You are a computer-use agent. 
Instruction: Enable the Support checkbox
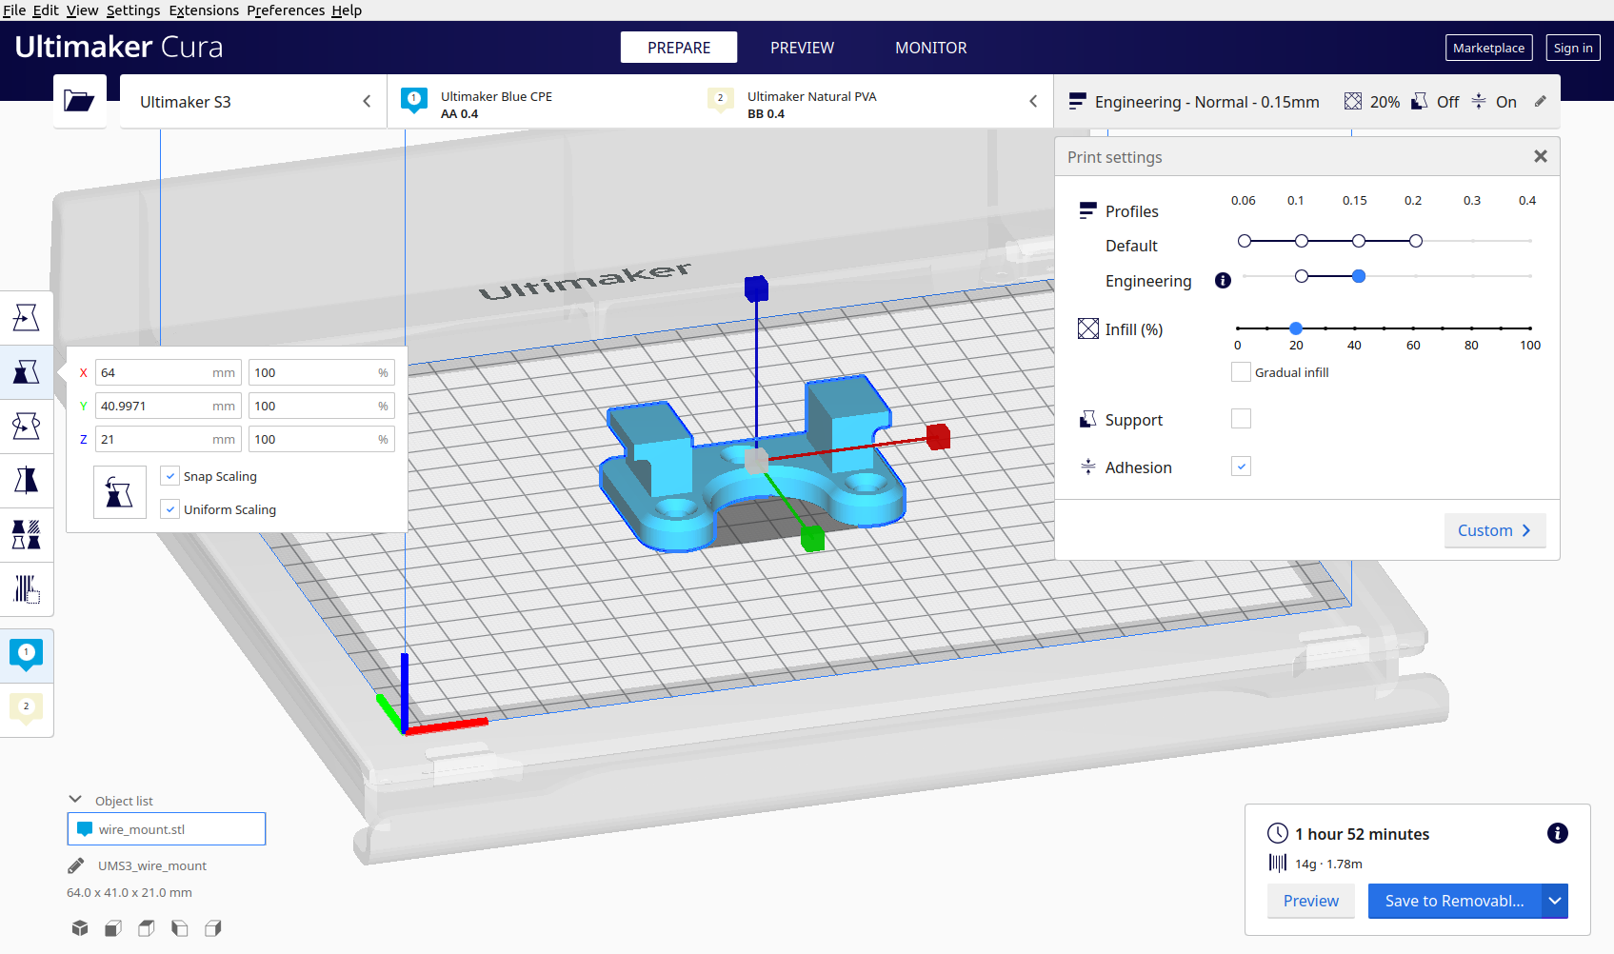[1241, 419]
